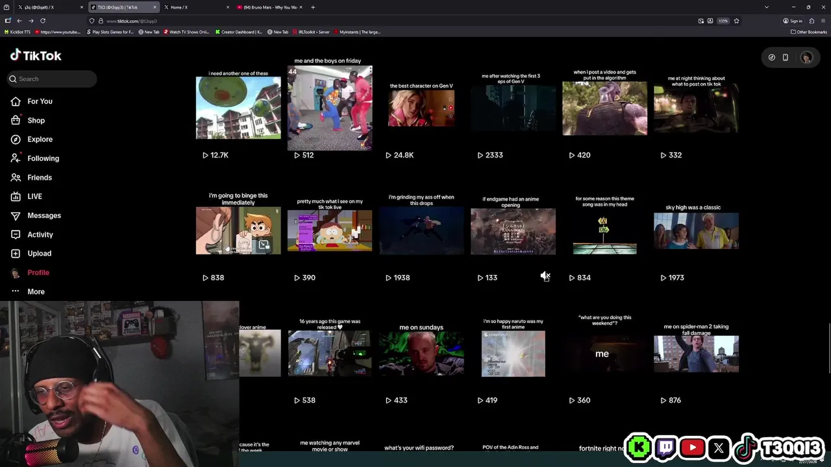Switch to the Bruno Mars YouTube tab
This screenshot has width=831, height=467.
(269, 7)
